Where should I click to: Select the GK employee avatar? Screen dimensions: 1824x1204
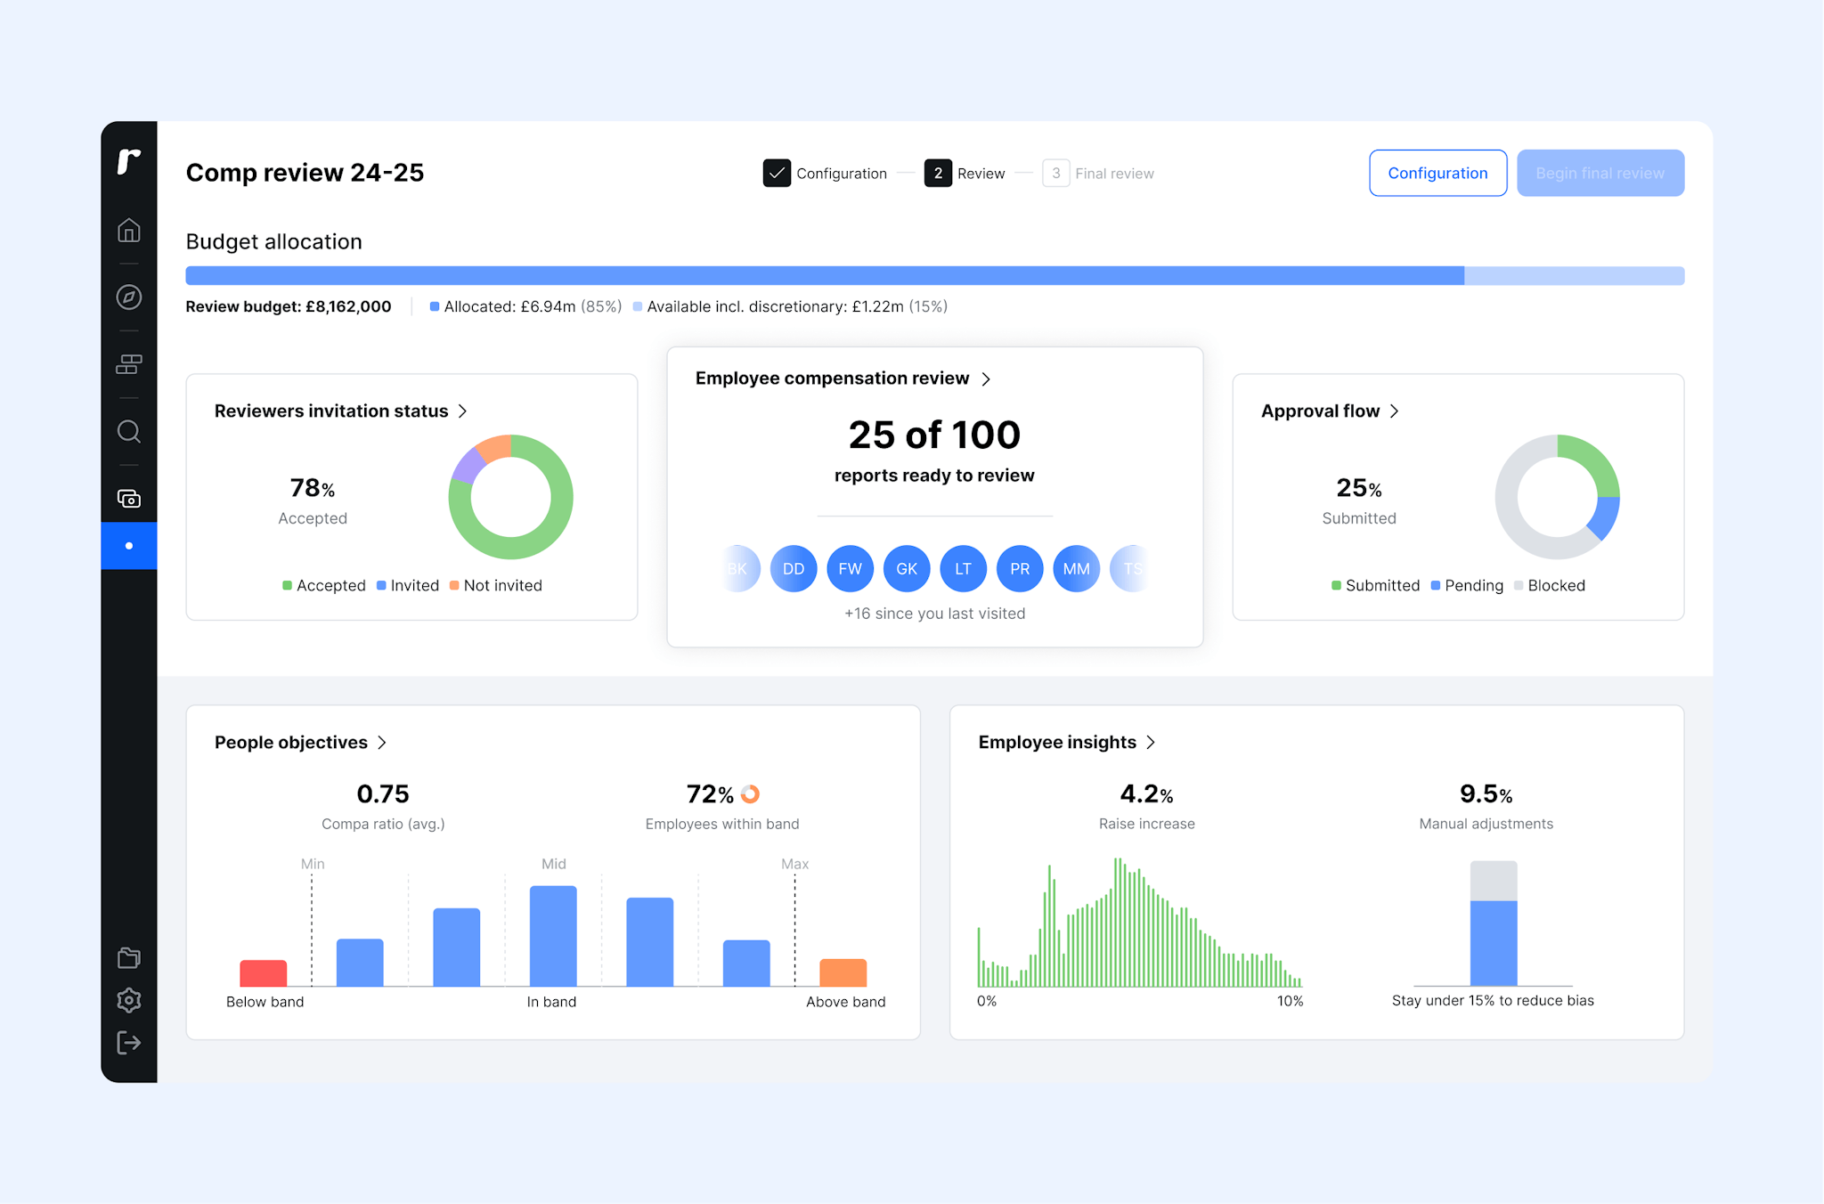[x=907, y=569]
